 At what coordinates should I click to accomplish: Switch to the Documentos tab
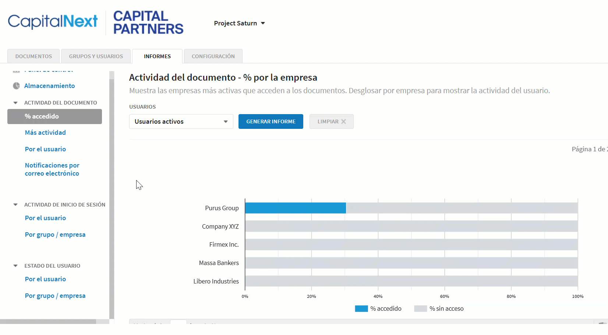[x=33, y=56]
